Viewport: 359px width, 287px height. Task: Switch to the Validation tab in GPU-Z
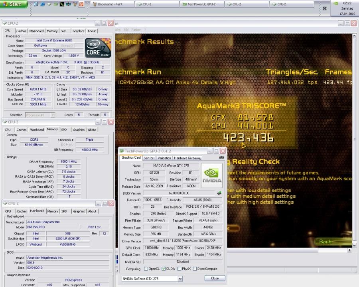coord(164,158)
